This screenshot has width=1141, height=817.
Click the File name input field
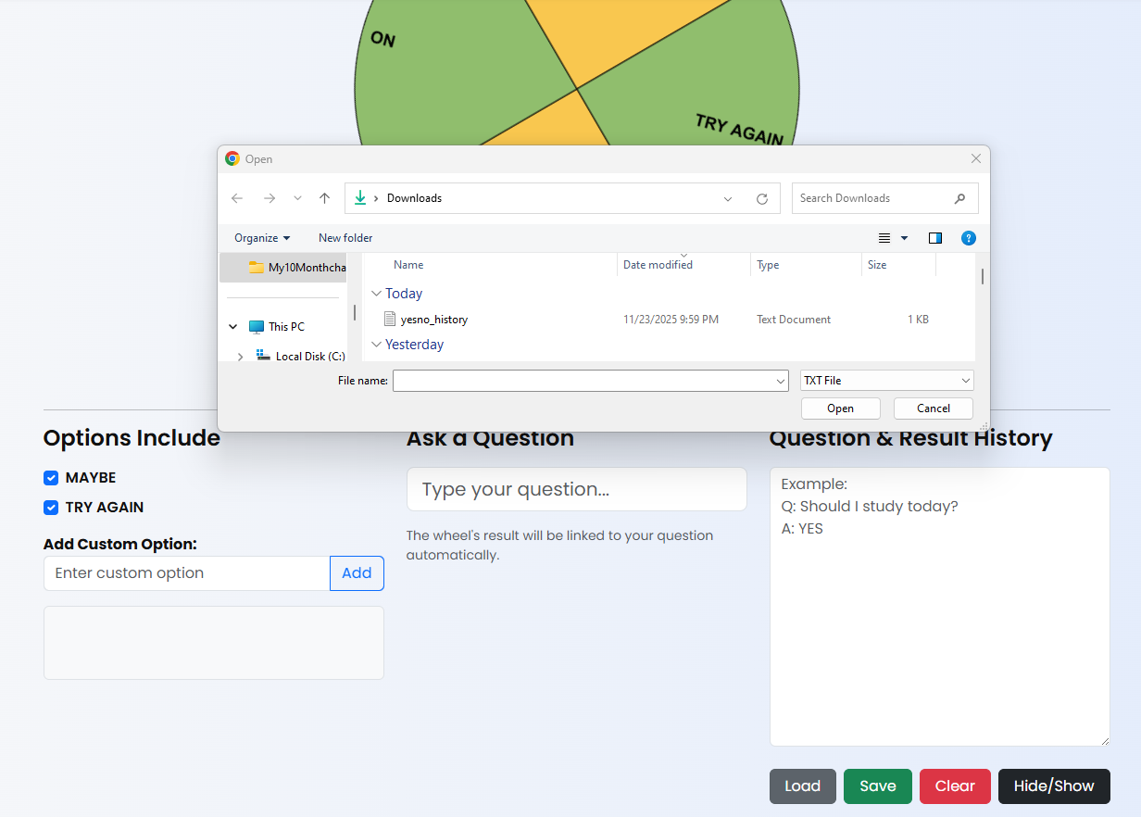coord(583,381)
